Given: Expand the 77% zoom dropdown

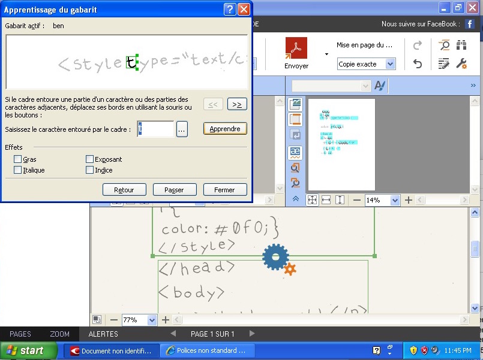Looking at the screenshot, I should coord(152,320).
